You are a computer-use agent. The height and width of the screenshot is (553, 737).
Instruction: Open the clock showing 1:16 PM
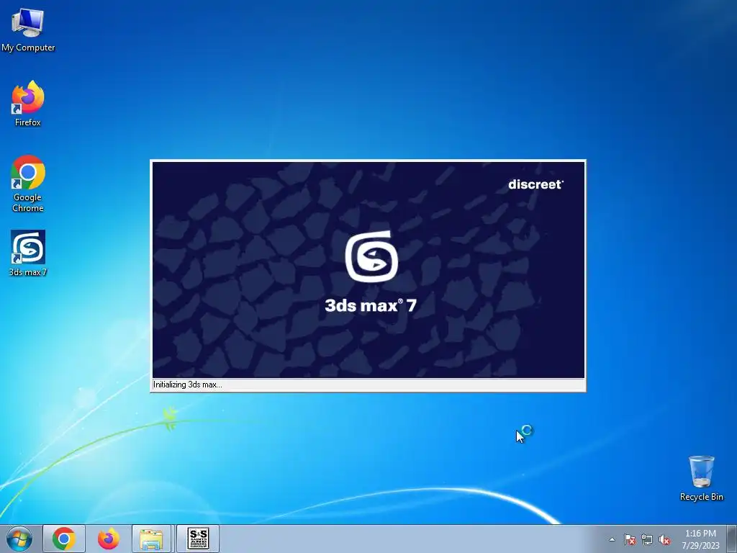(x=701, y=539)
